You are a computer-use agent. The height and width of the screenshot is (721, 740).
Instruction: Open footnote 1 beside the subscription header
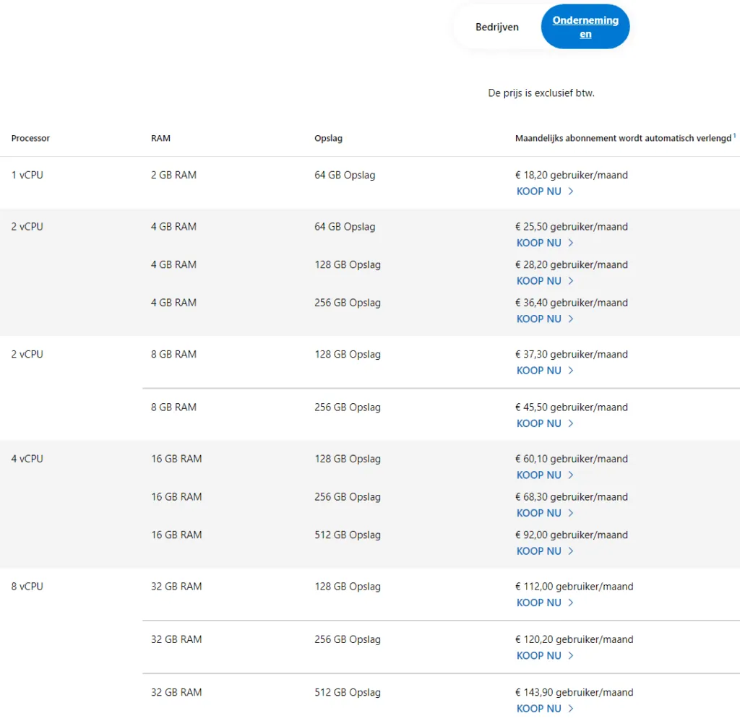tap(734, 136)
